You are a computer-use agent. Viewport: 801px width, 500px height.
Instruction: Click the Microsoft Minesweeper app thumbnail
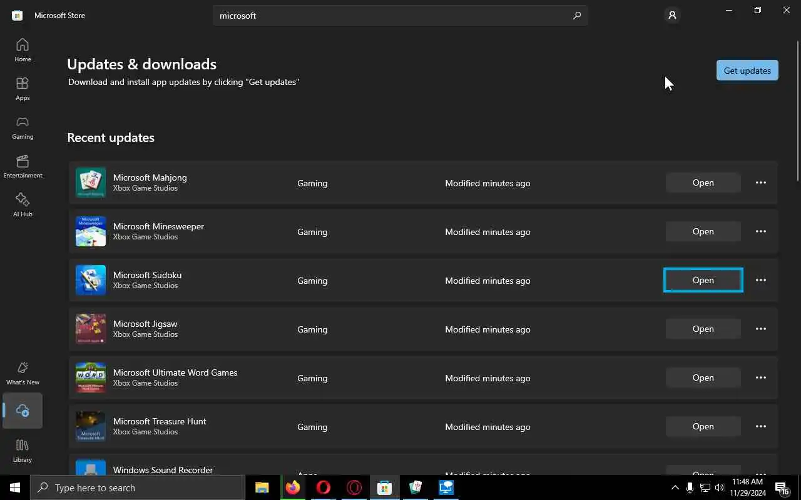pyautogui.click(x=91, y=231)
